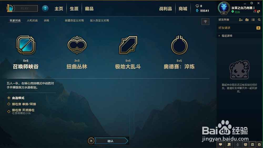Viewport: 263px width, 148px height.
Task: Expand the 好友请求 panel
Action: [239, 28]
